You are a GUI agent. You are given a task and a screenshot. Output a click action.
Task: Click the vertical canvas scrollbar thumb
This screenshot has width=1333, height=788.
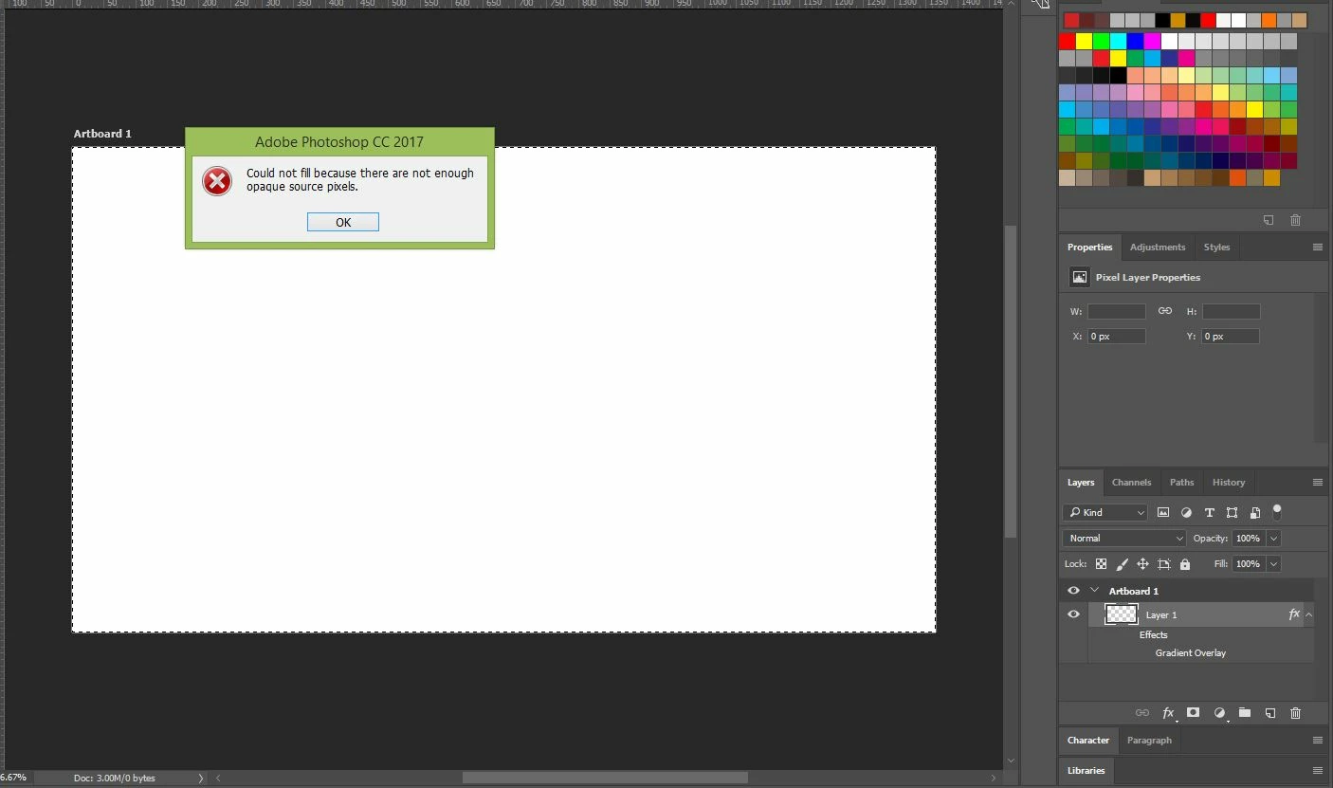pos(1011,380)
